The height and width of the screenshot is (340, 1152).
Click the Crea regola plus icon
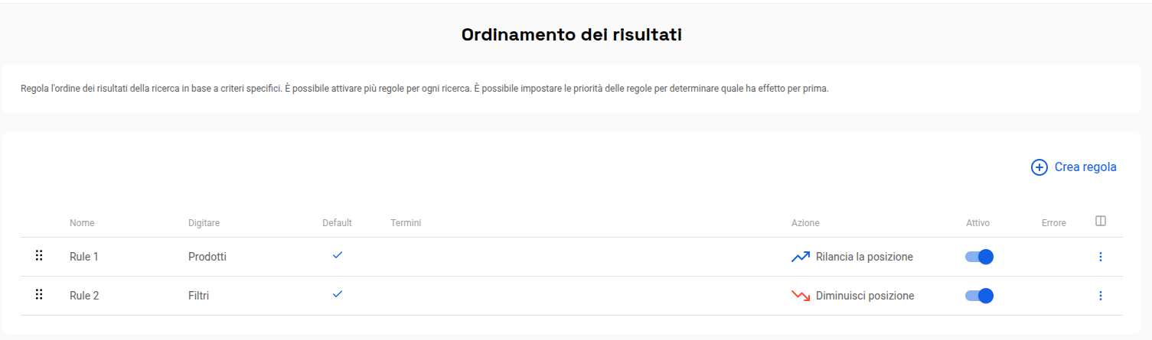pos(1039,167)
